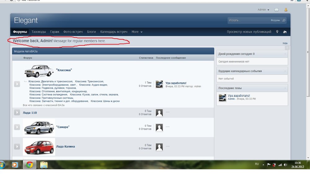Toggle the Лада Калина forum read marker
This screenshot has width=310, height=174.
(17, 146)
